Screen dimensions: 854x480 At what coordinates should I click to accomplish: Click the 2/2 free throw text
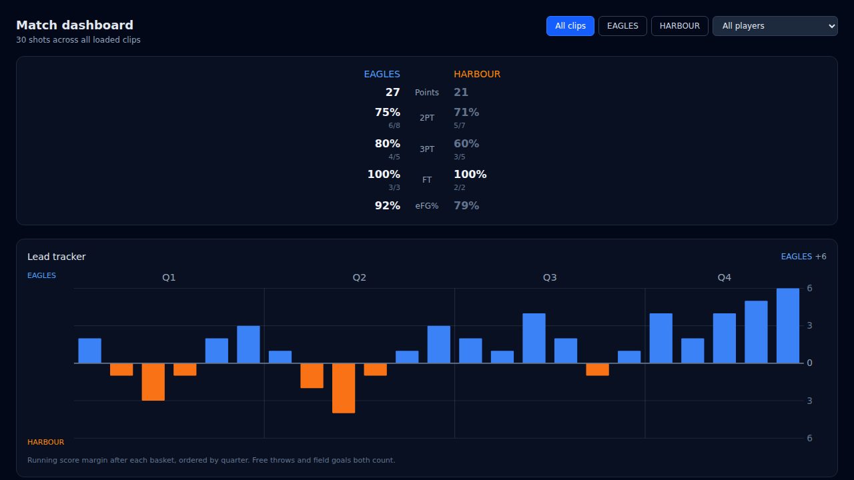point(460,187)
